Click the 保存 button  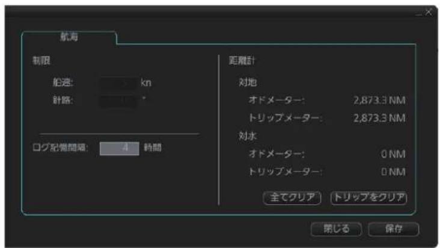pos(394,229)
